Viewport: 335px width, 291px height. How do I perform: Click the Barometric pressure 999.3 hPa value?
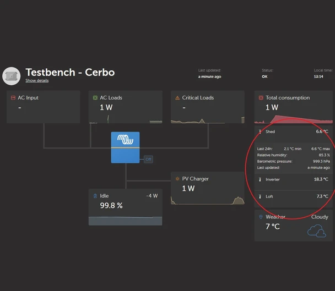[321, 161]
